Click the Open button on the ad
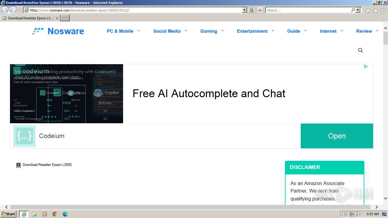The width and height of the screenshot is (388, 218). click(337, 136)
